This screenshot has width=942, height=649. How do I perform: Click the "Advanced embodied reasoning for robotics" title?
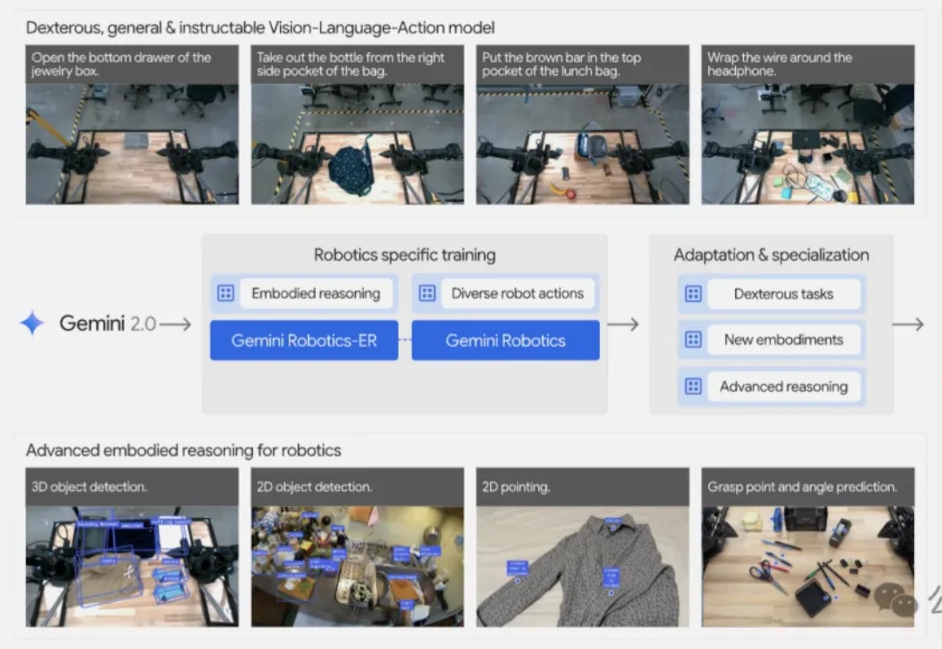coord(183,450)
